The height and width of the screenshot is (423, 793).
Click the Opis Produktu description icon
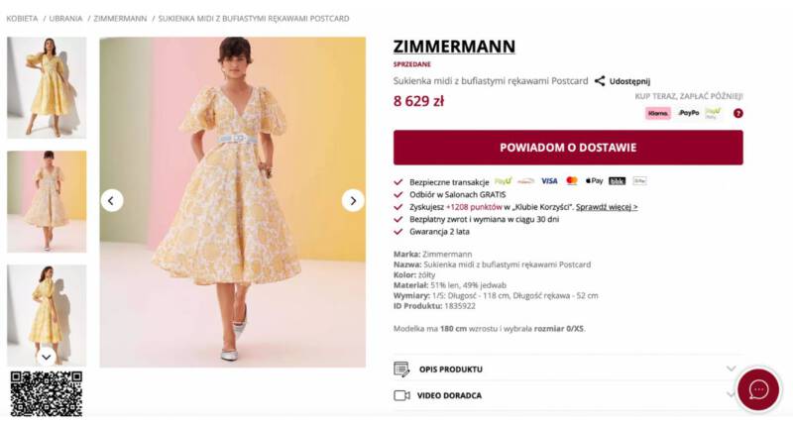point(401,370)
